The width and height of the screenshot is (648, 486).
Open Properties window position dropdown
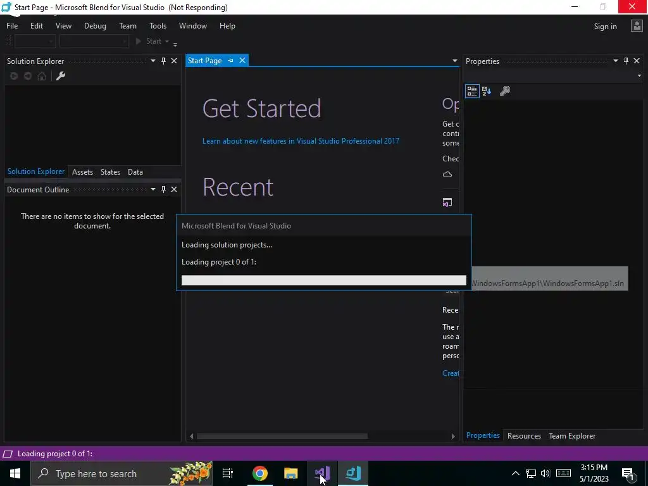click(615, 61)
